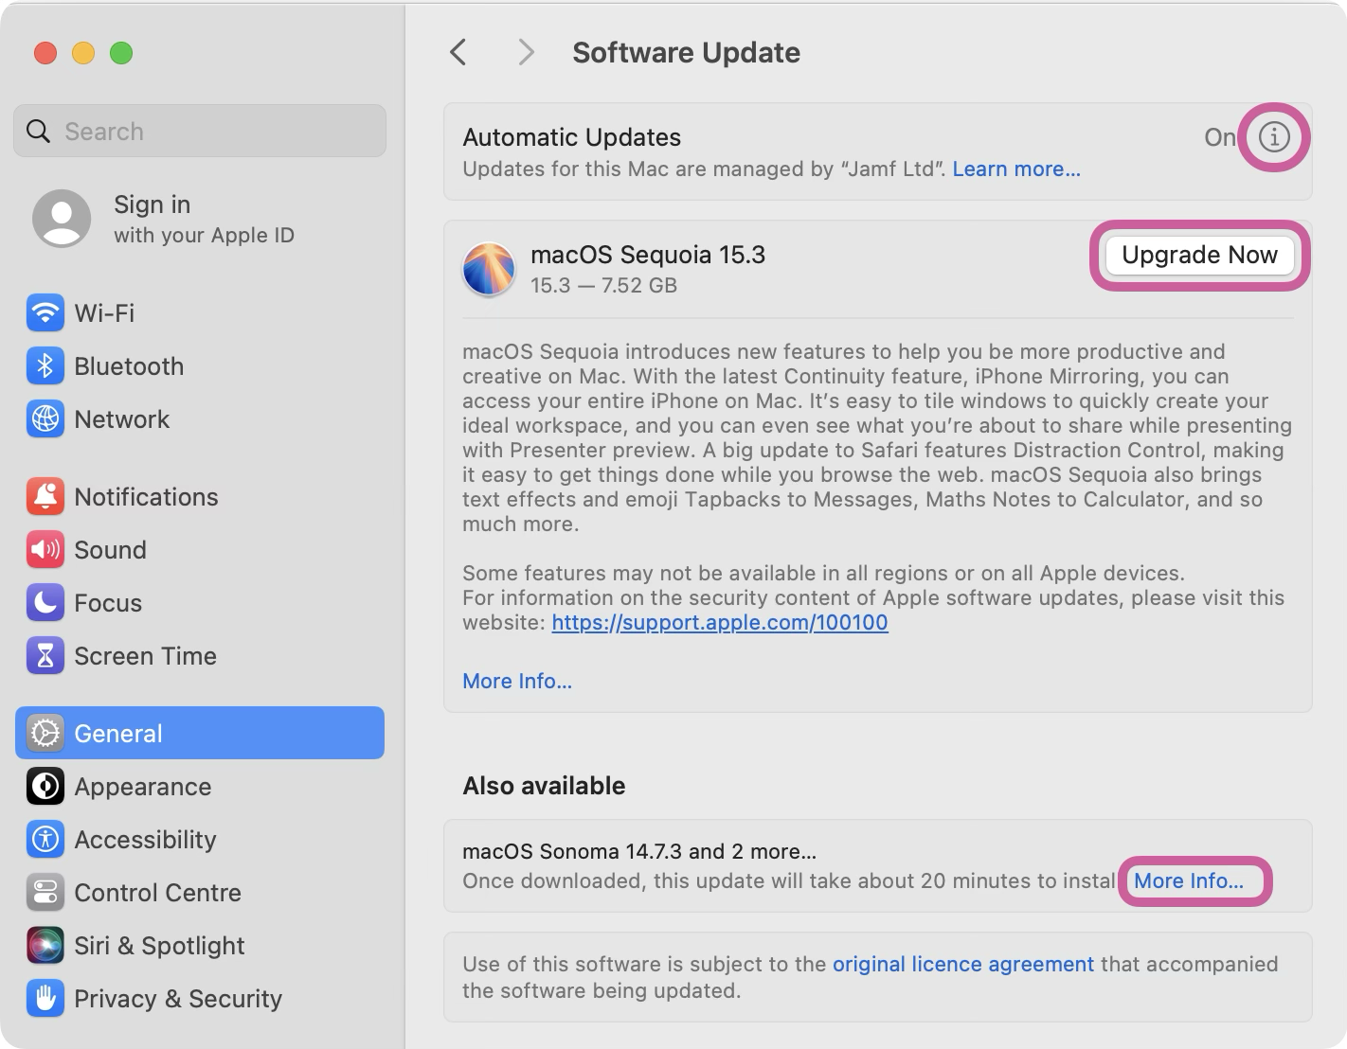The height and width of the screenshot is (1049, 1347).
Task: Click the search magnifier icon
Action: tap(38, 131)
